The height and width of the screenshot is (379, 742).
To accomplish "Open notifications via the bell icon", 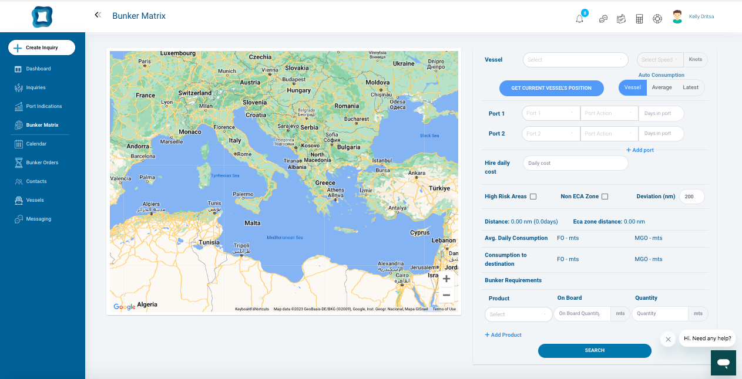I will (580, 19).
